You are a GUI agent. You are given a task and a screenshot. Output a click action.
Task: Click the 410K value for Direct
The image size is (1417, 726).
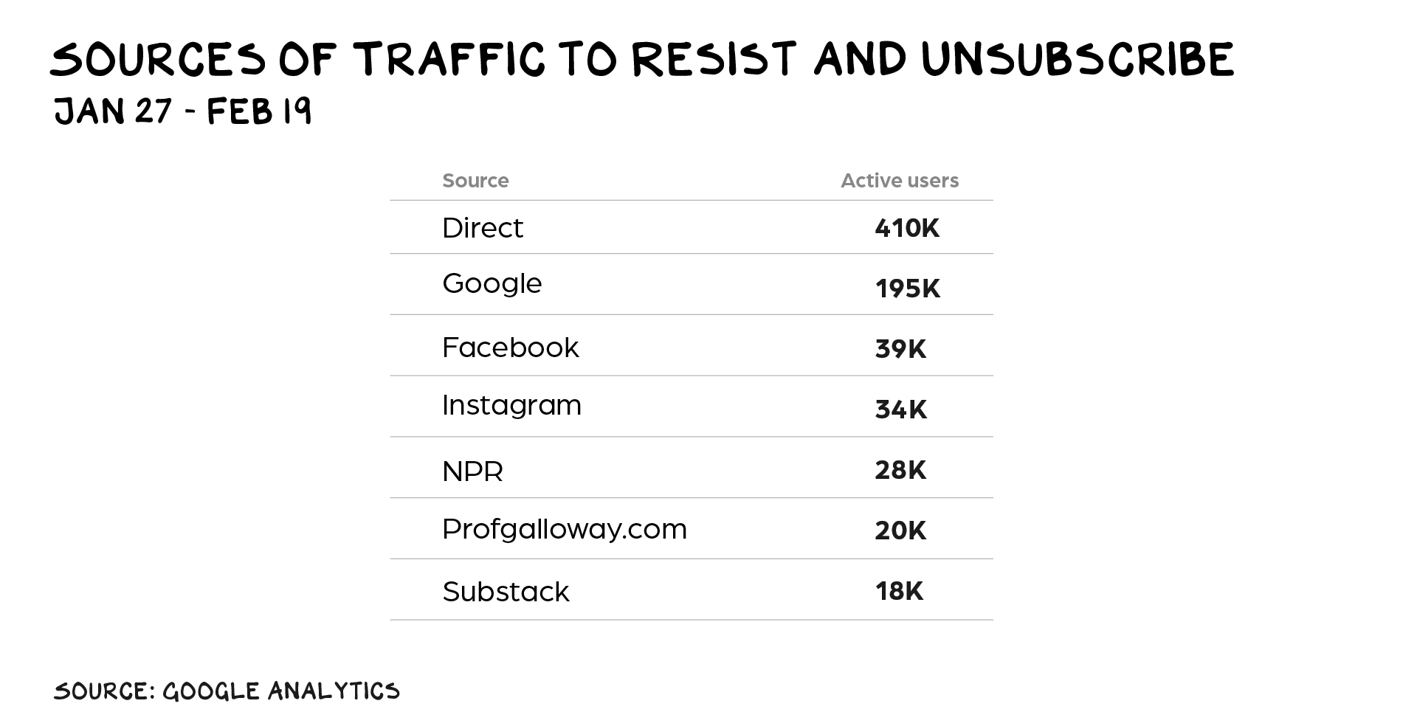906,228
